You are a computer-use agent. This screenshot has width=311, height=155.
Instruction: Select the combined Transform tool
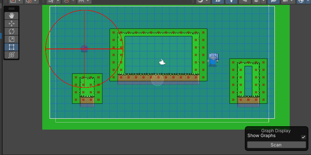click(x=12, y=55)
